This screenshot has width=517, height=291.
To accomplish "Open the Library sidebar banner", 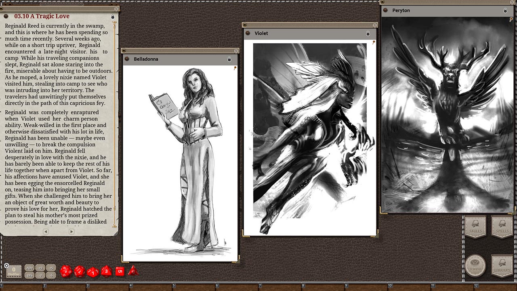I will (502, 266).
